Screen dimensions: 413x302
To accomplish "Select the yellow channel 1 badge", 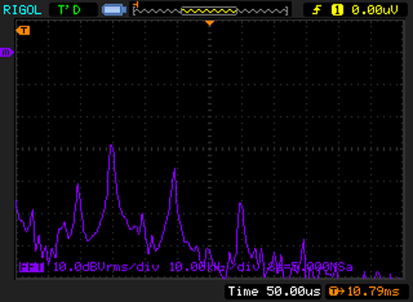I will 337,10.
